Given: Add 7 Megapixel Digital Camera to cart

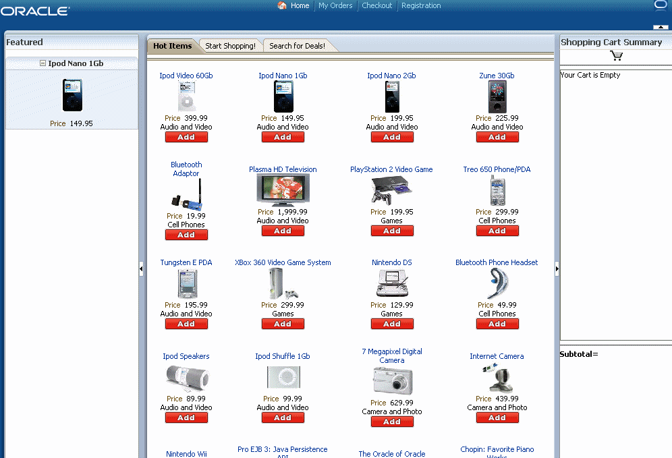Looking at the screenshot, I should (392, 422).
